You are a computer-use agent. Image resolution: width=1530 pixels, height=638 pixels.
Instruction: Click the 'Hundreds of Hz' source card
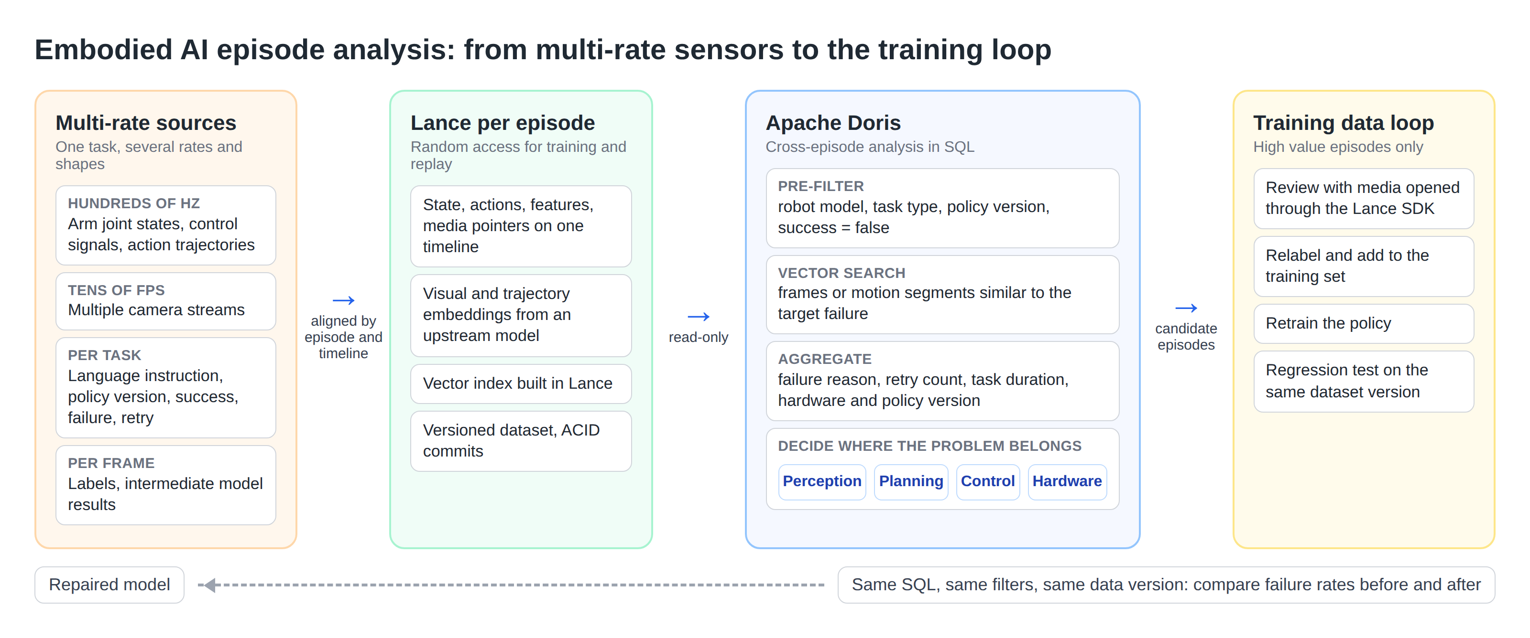coord(166,225)
